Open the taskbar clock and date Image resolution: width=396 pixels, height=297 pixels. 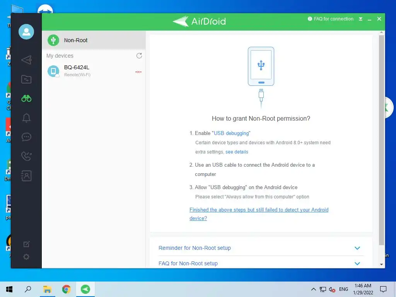click(363, 289)
